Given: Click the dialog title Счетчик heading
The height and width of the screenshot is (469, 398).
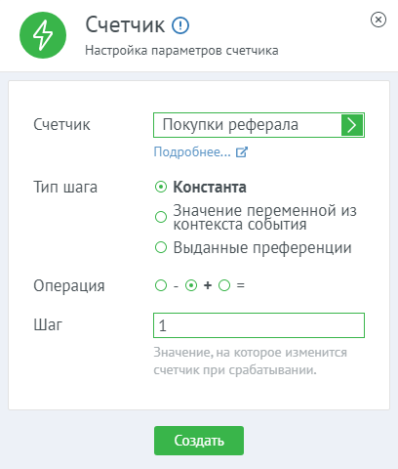Looking at the screenshot, I should click(125, 25).
